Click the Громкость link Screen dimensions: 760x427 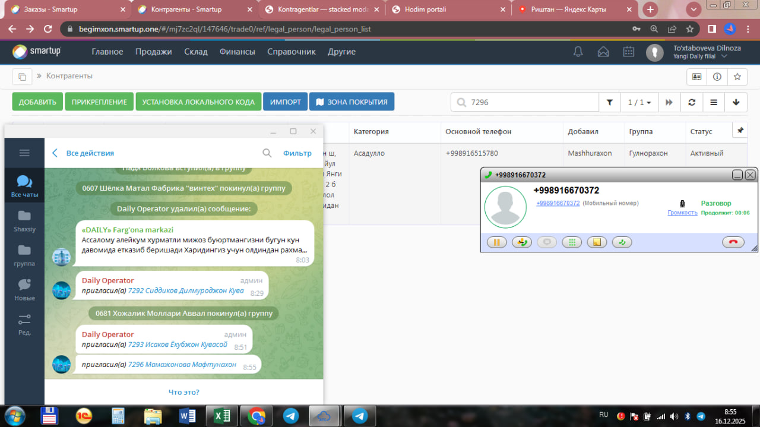[682, 213]
